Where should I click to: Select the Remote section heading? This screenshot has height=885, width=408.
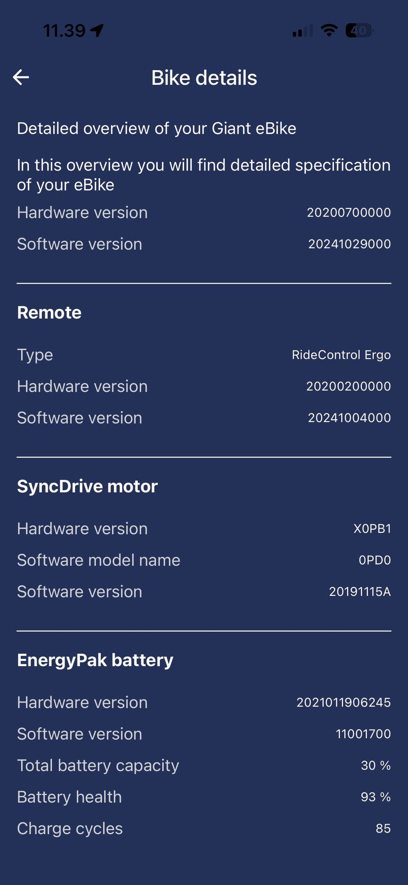49,313
